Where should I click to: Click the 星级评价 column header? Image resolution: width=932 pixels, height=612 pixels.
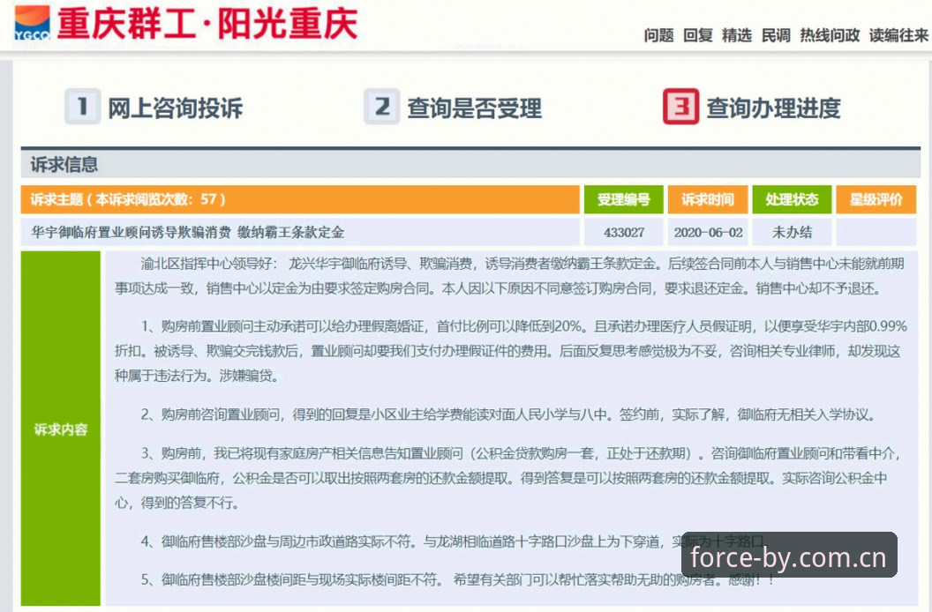876,199
